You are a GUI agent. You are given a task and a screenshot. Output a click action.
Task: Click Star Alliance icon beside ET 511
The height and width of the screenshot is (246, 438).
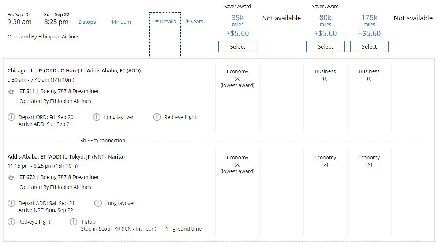(x=11, y=92)
